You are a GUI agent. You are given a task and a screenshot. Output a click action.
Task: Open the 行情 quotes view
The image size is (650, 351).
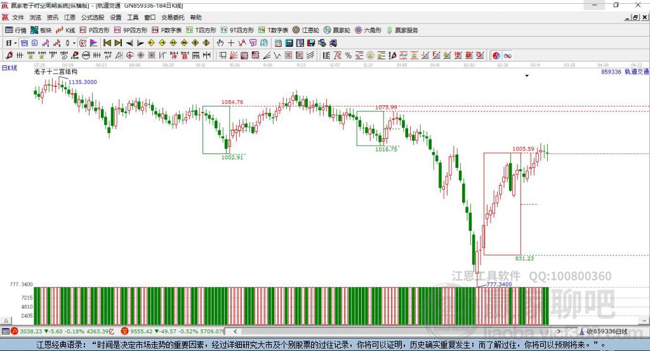click(15, 30)
